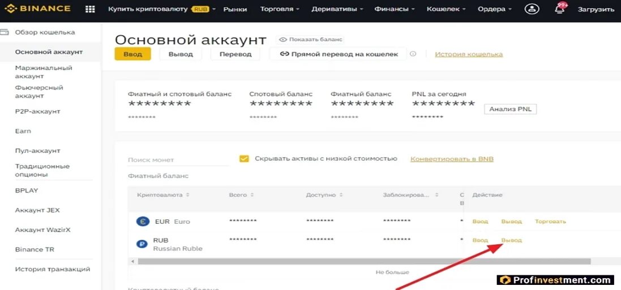The image size is (621, 290).
Task: Click the Фиатный баланс section label
Action: (x=158, y=176)
